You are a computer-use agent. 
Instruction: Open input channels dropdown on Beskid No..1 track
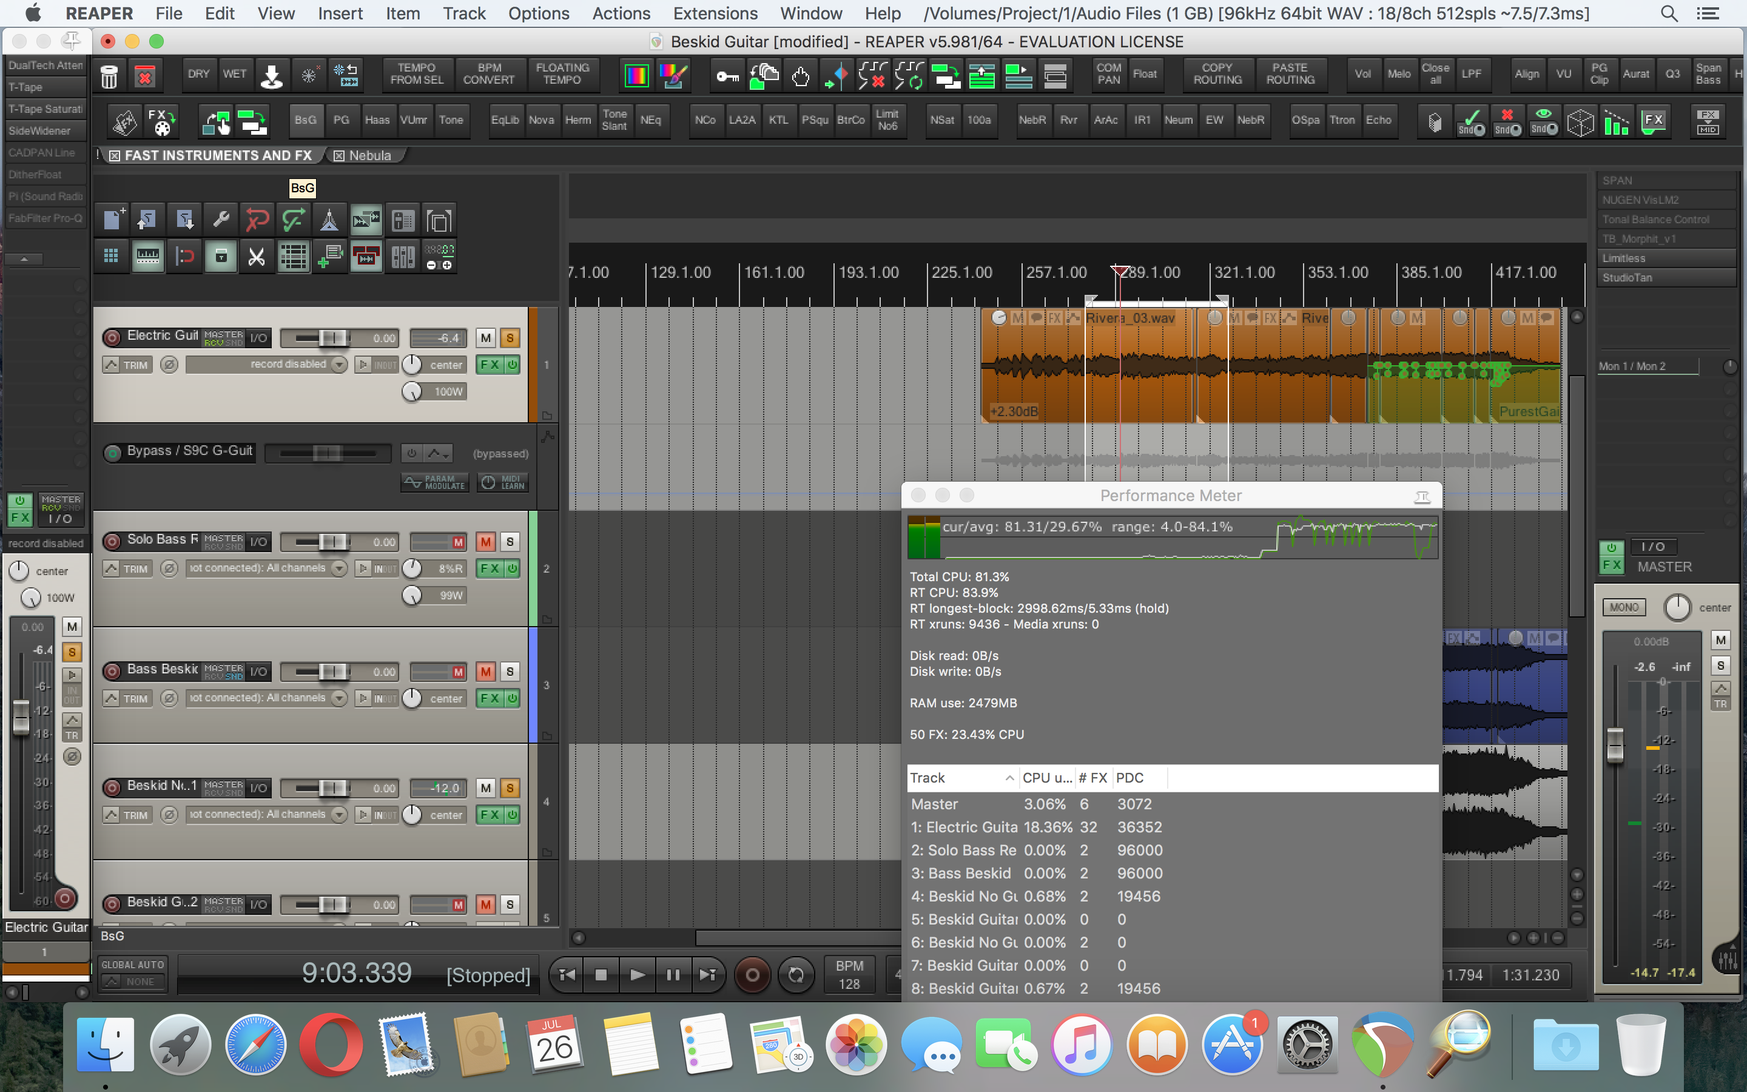338,815
